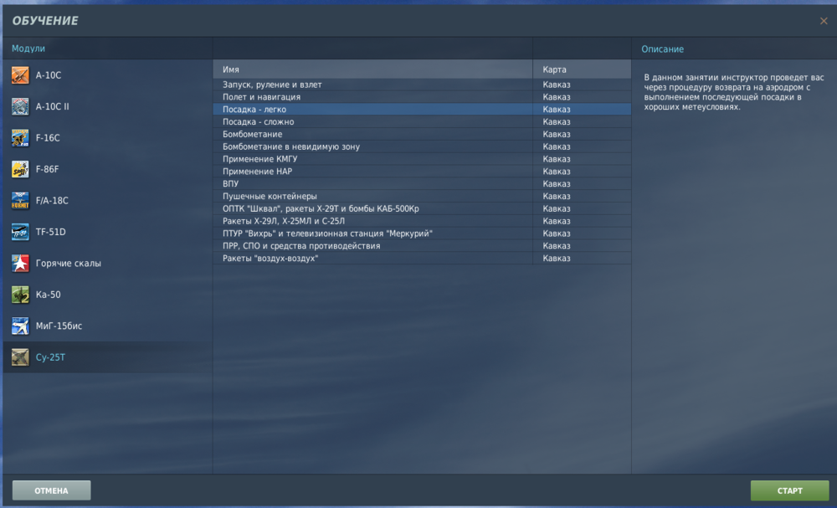Select lesson Полет и навигация
Image resolution: width=837 pixels, height=508 pixels.
[x=422, y=97]
